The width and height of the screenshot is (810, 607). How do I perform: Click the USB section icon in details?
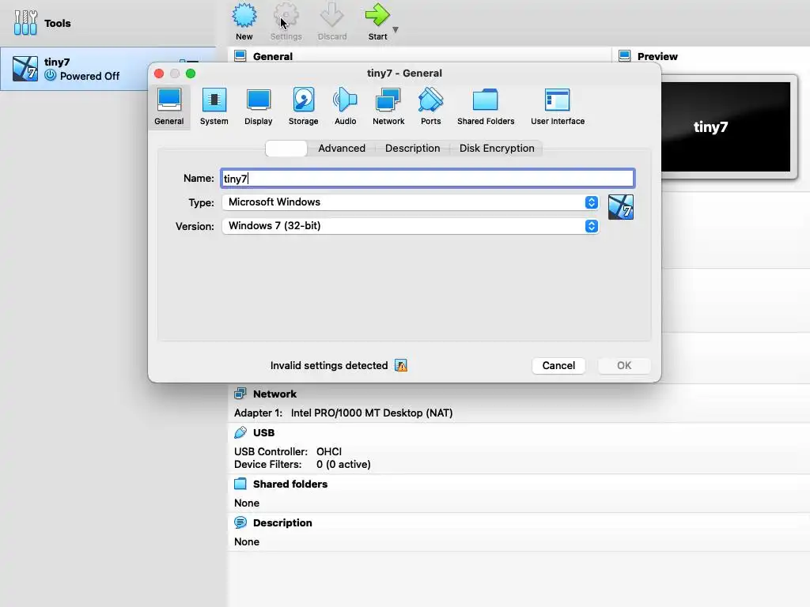tap(240, 432)
